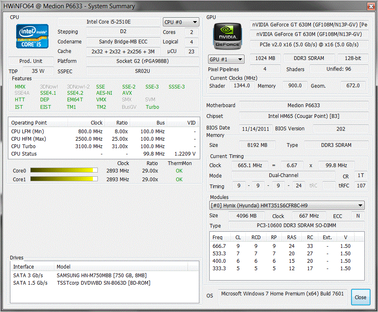Click the 1.2209 V VID value
The image size is (378, 312).
185,154
